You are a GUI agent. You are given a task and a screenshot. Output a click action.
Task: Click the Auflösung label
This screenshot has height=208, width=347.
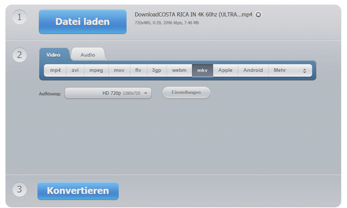(50, 94)
